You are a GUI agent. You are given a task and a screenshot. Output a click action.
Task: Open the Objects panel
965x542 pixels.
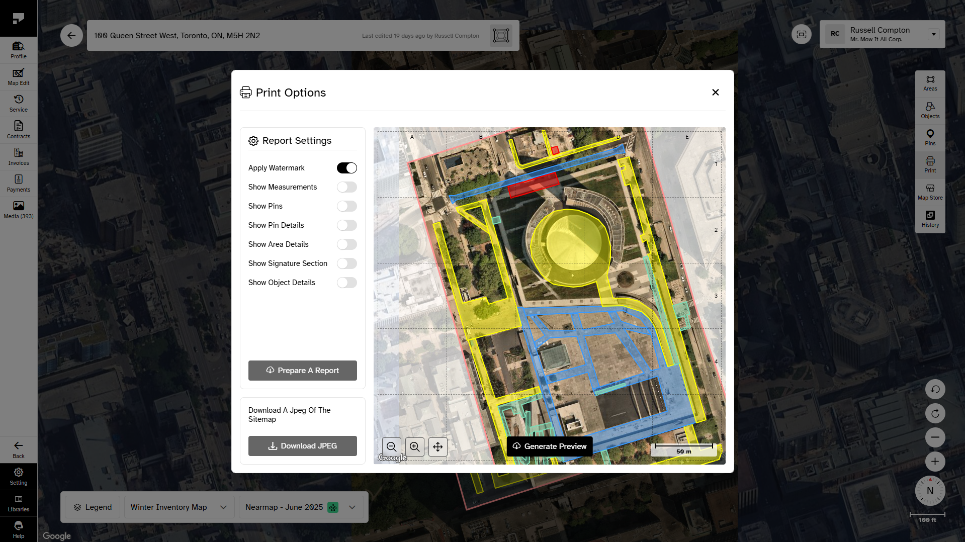click(930, 111)
